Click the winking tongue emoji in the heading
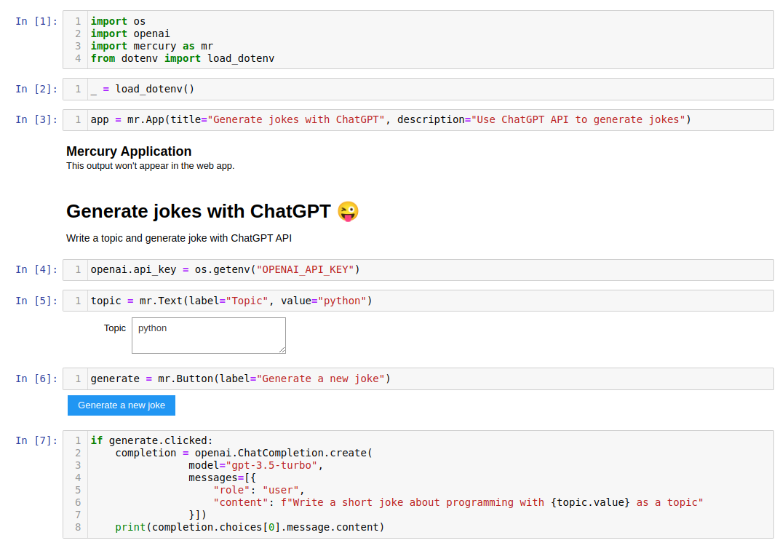 (348, 212)
